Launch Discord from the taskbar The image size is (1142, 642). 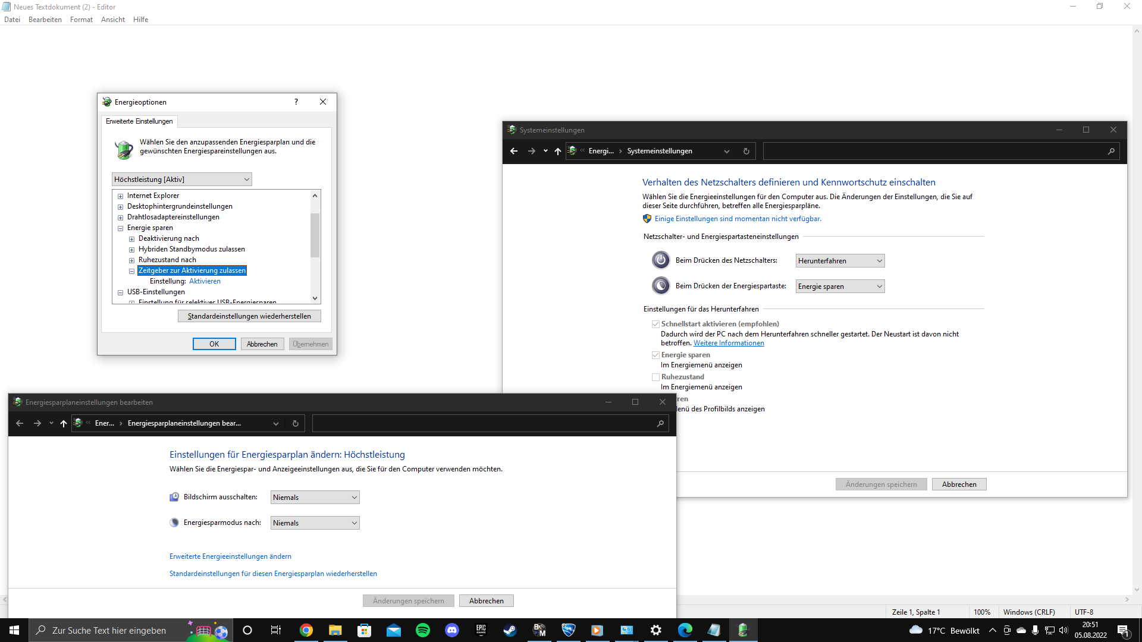point(452,630)
